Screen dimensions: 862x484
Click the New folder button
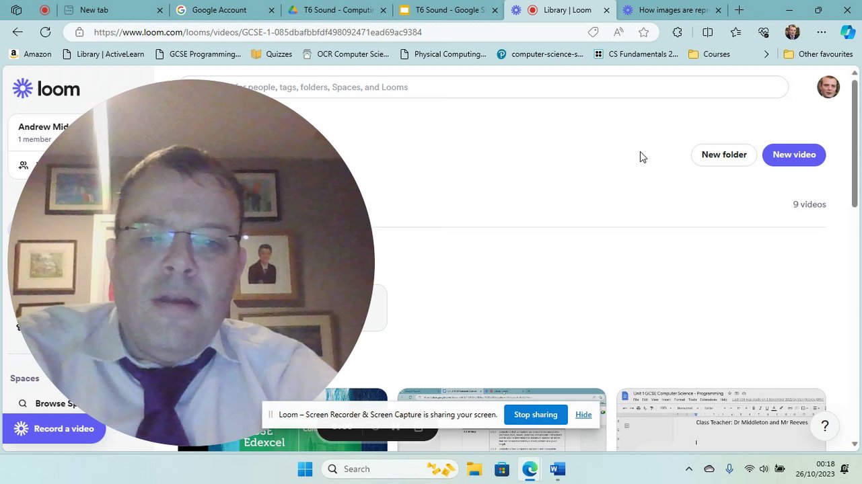coord(724,155)
